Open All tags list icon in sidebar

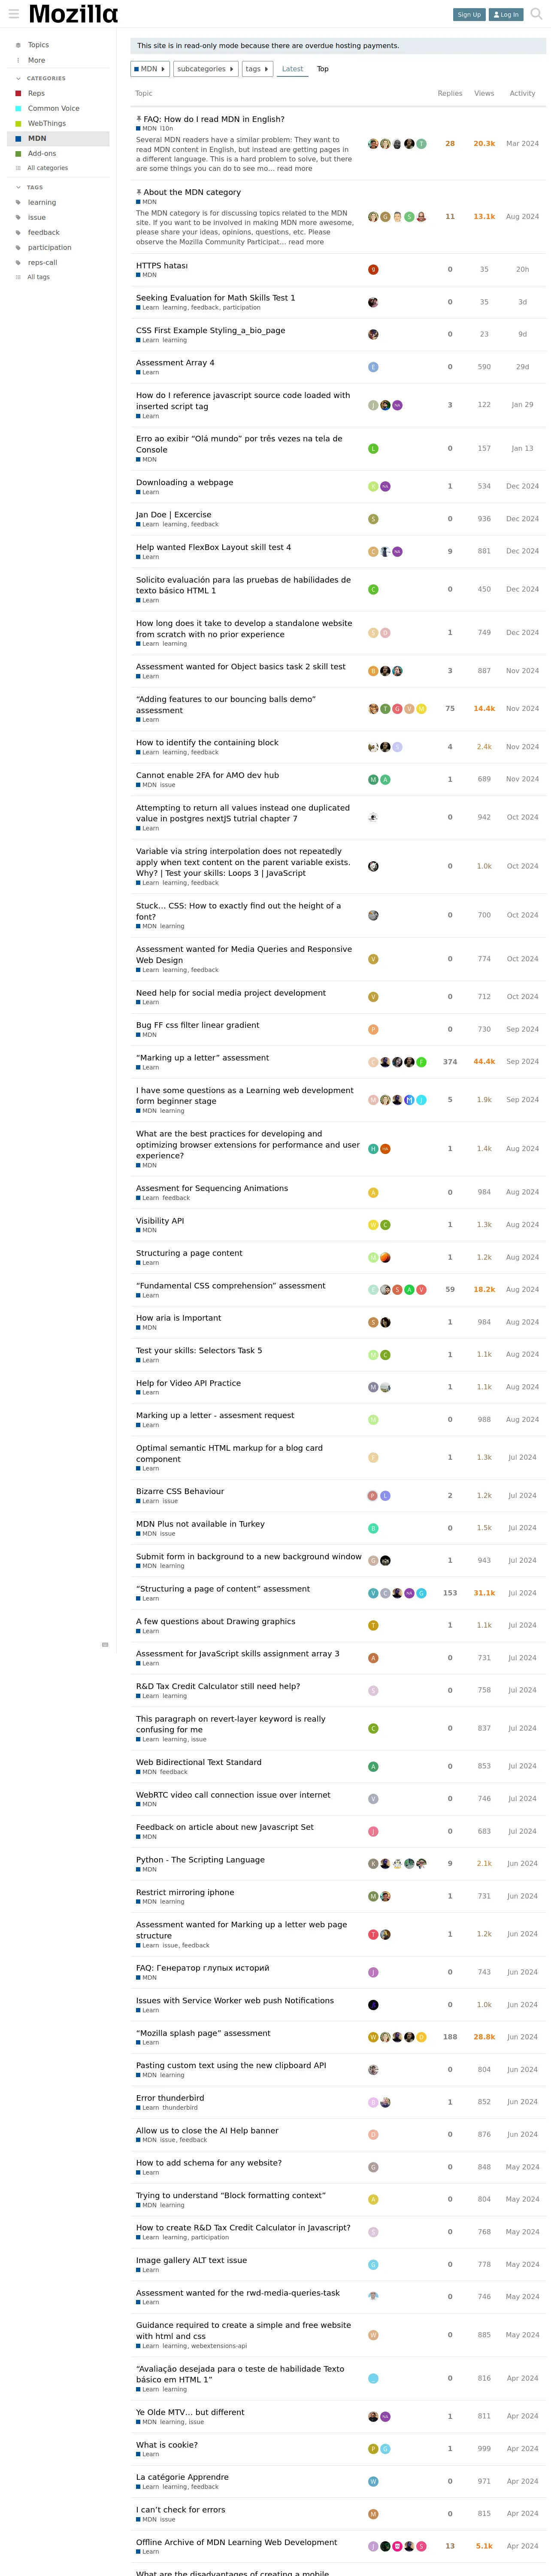click(18, 277)
